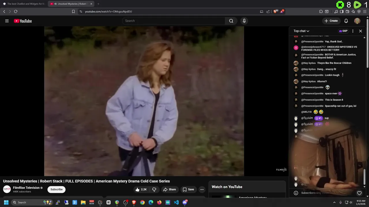Screen dimensions: 369x207
Task: Show hidden system tray icons chevron
Action: (x=334, y=202)
